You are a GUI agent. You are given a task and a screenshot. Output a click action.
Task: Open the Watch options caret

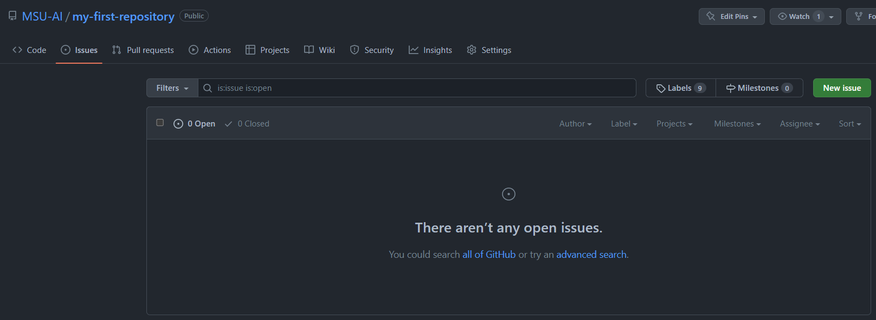click(x=832, y=17)
